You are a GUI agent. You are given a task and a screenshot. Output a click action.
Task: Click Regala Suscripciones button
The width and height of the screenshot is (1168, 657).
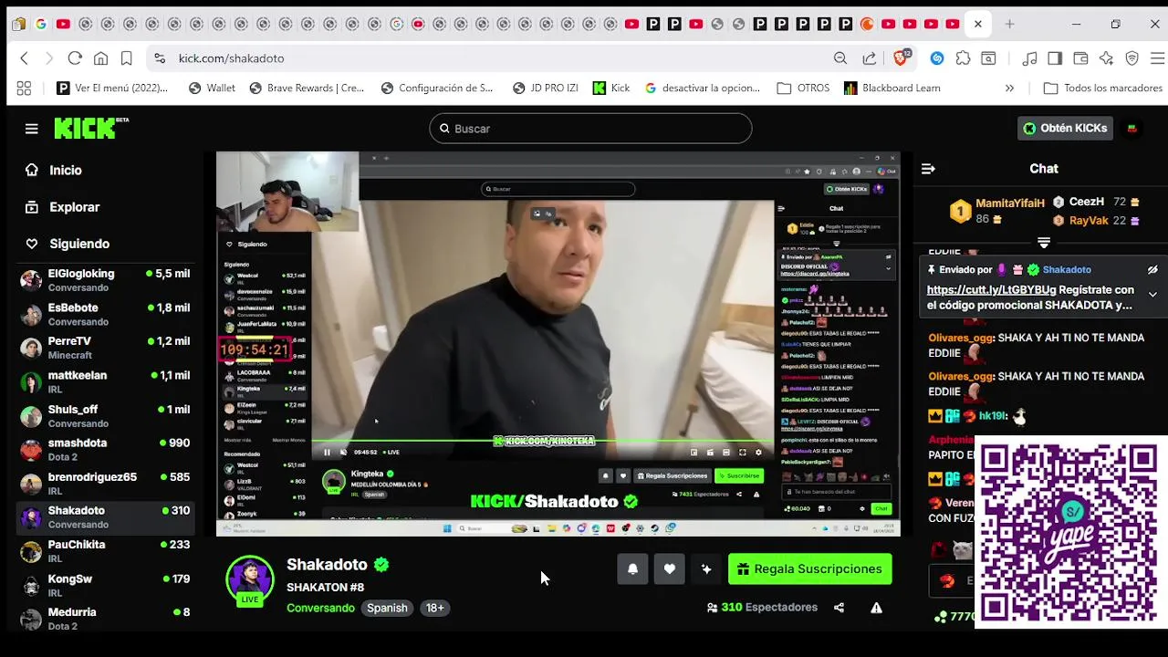pos(810,569)
